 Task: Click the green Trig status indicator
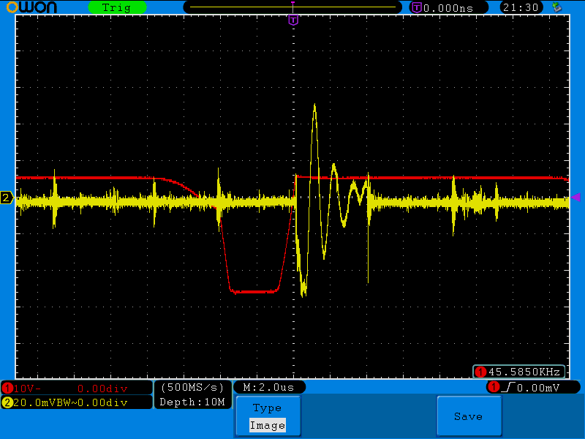click(x=116, y=7)
